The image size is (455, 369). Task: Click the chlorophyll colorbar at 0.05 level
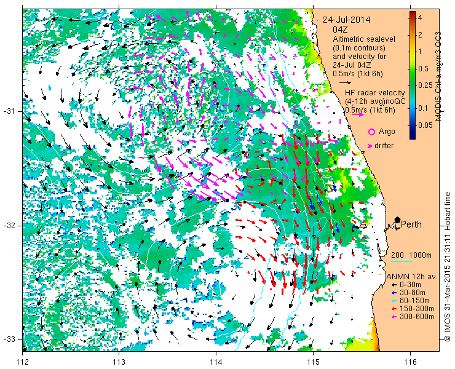(x=413, y=125)
